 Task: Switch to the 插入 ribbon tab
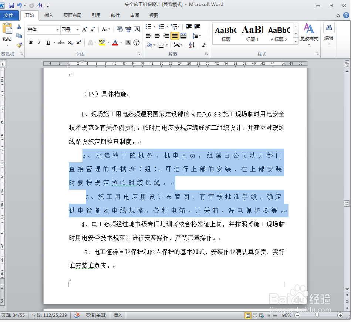click(x=49, y=16)
